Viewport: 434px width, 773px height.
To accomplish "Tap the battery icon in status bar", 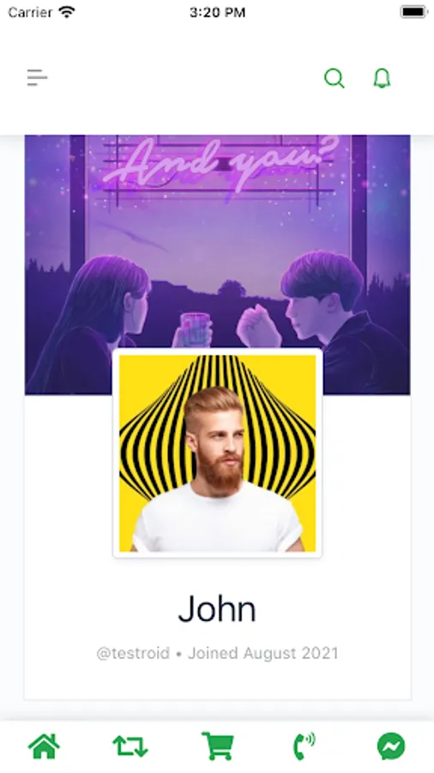I will [413, 12].
